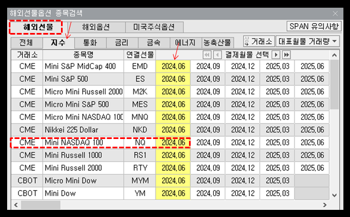This screenshot has width=350, height=217.
Task: Click the NKD linked futures code
Action: pyautogui.click(x=140, y=130)
